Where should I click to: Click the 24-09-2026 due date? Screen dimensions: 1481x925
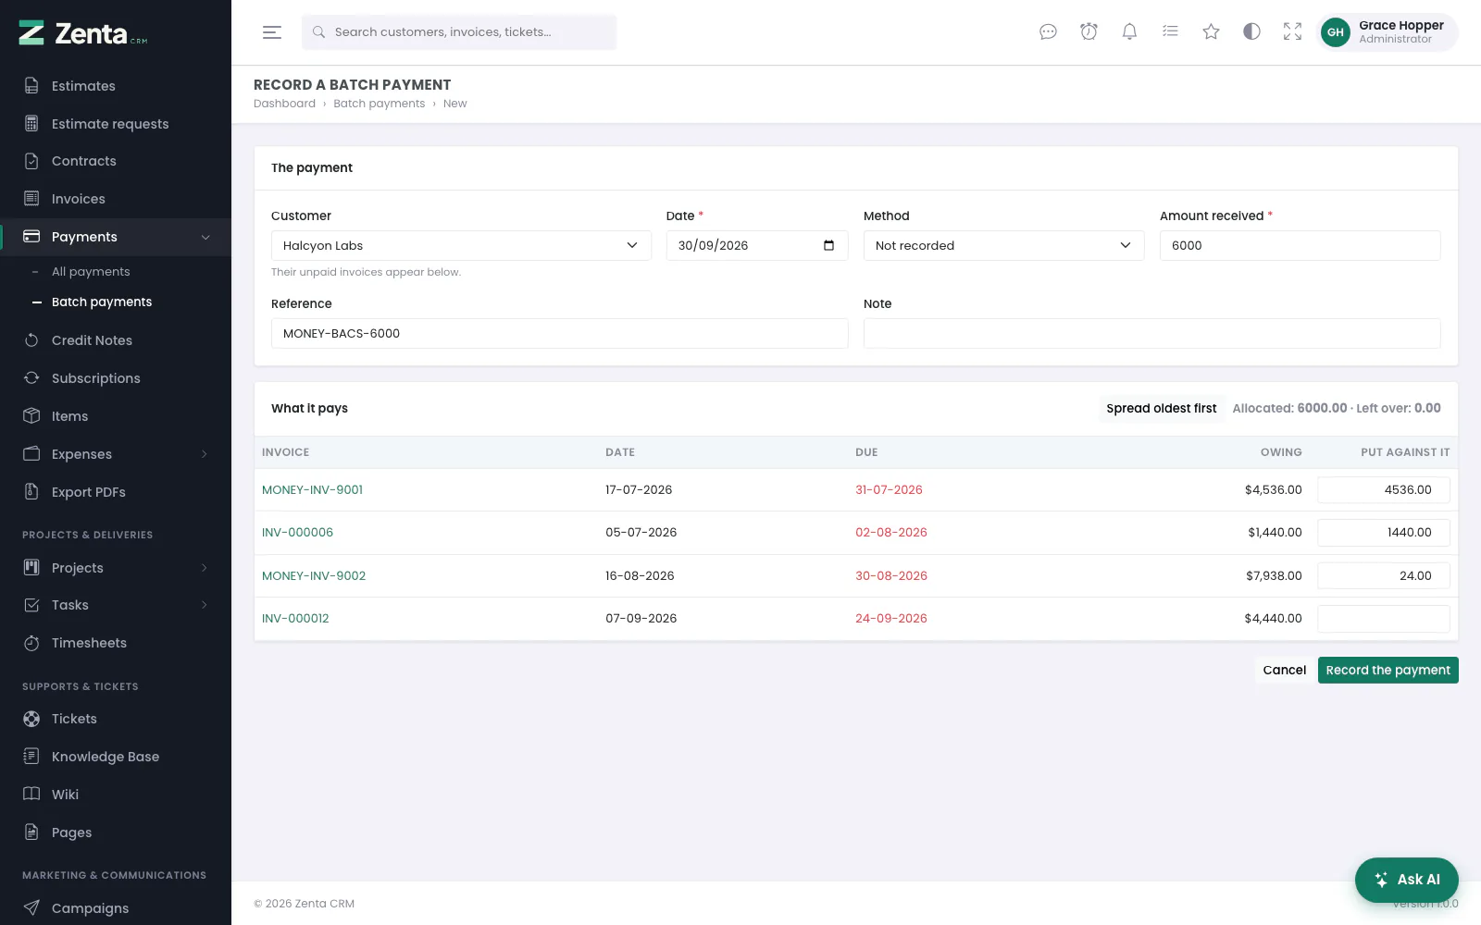click(x=890, y=619)
